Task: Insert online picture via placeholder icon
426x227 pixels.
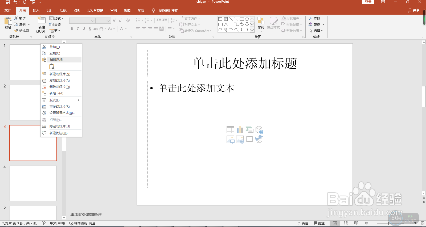Action: pos(240,139)
